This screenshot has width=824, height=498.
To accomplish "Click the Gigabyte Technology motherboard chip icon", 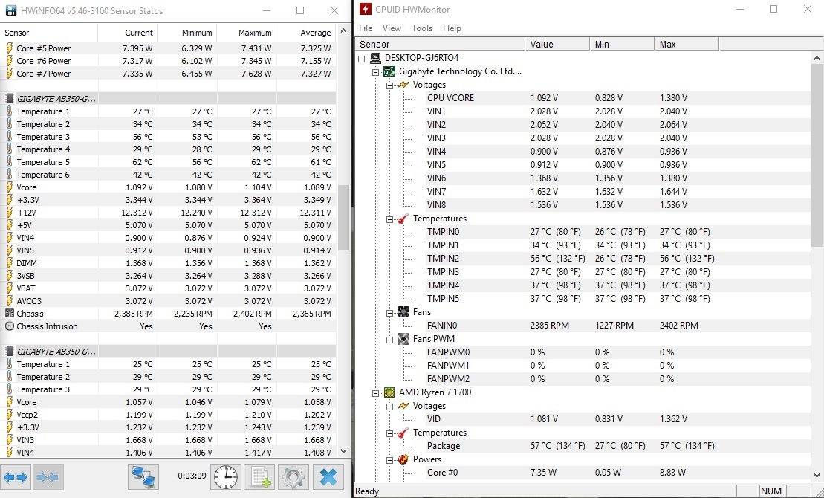I will (389, 71).
